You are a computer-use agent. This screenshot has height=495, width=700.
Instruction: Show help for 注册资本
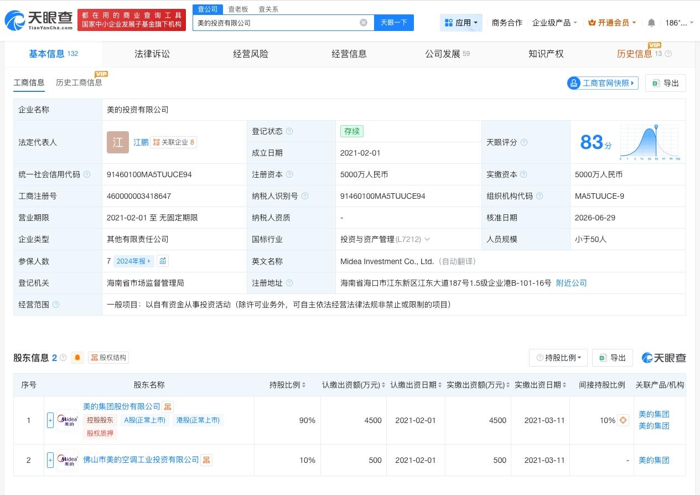(x=289, y=174)
